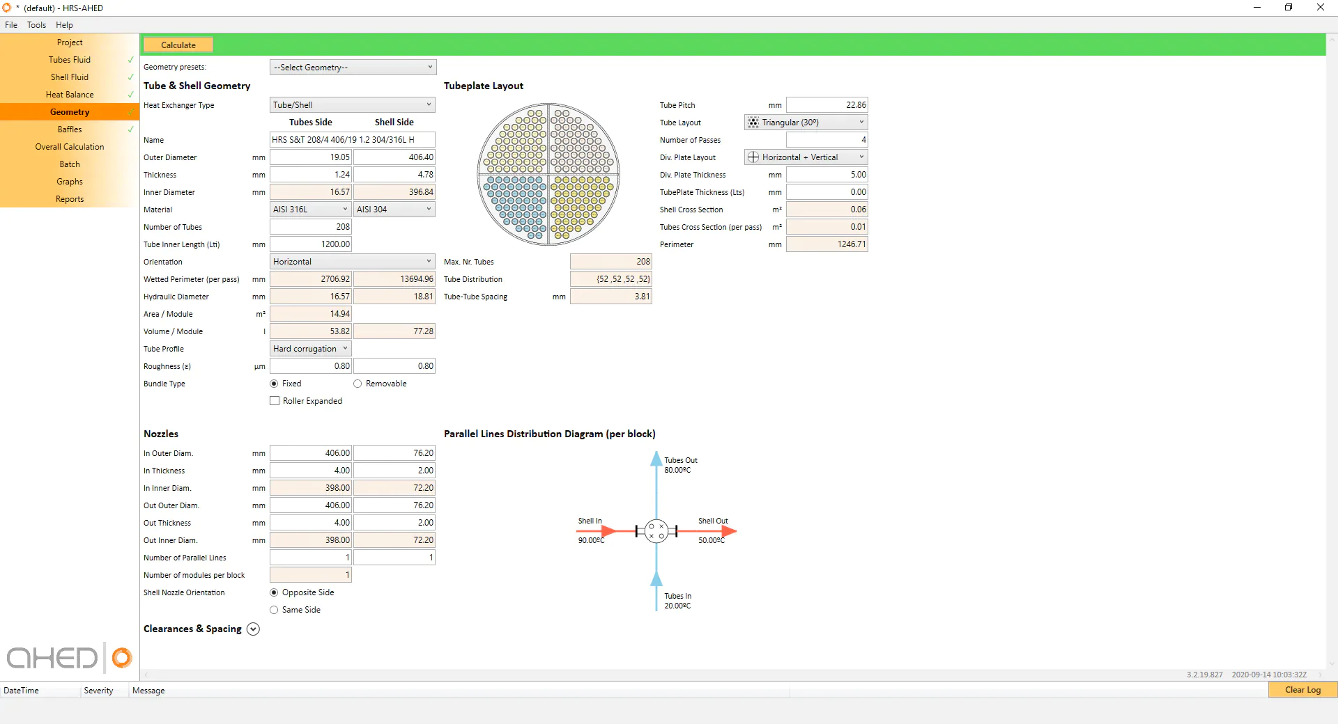Select Opposite Side nozzle orientation
Viewport: 1338px width, 724px height.
pos(274,592)
